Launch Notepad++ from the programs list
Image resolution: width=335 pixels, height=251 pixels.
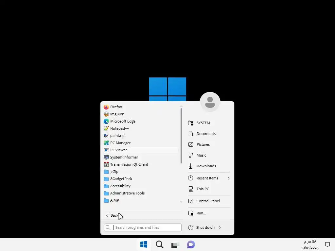141,128
